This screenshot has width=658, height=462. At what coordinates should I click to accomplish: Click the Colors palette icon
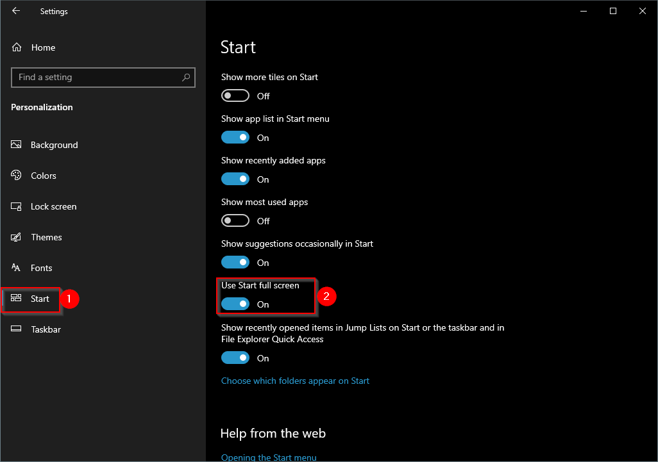click(x=16, y=176)
